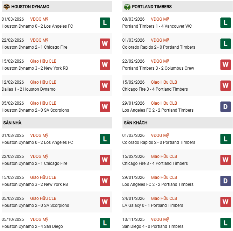This screenshot has height=231, width=233.
Task: Click the Houston Dynamo team logo
Action: click(6, 7)
